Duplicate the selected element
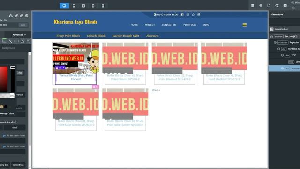The image size is (300, 169). [x=22, y=15]
